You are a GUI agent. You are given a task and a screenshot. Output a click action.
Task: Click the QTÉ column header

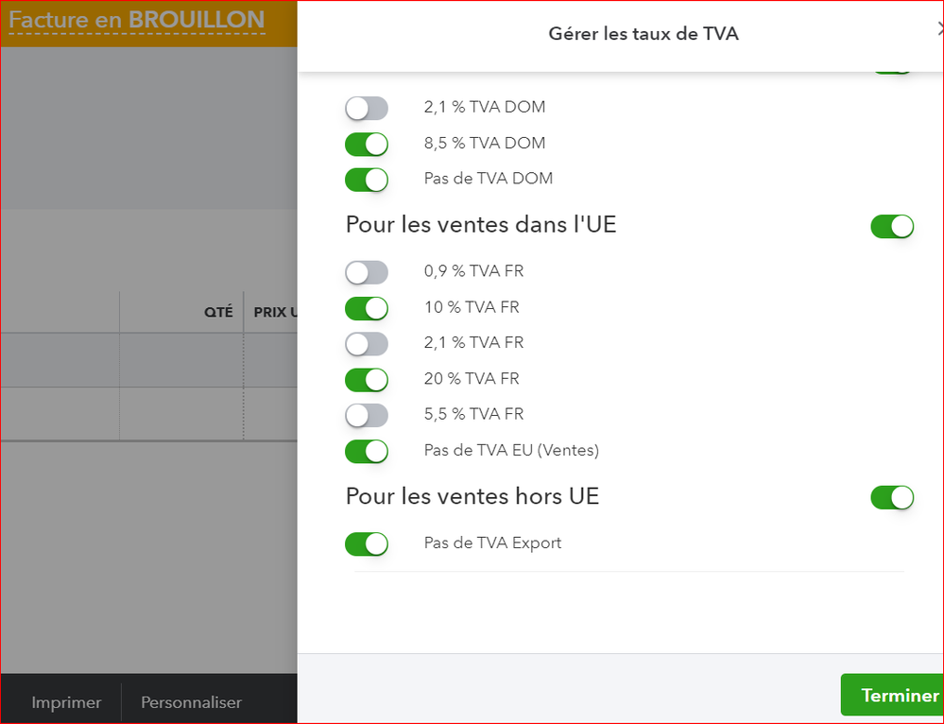tap(218, 312)
